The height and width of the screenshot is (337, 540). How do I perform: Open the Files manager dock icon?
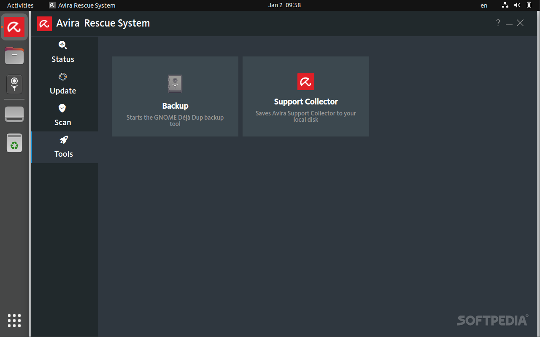pyautogui.click(x=14, y=56)
